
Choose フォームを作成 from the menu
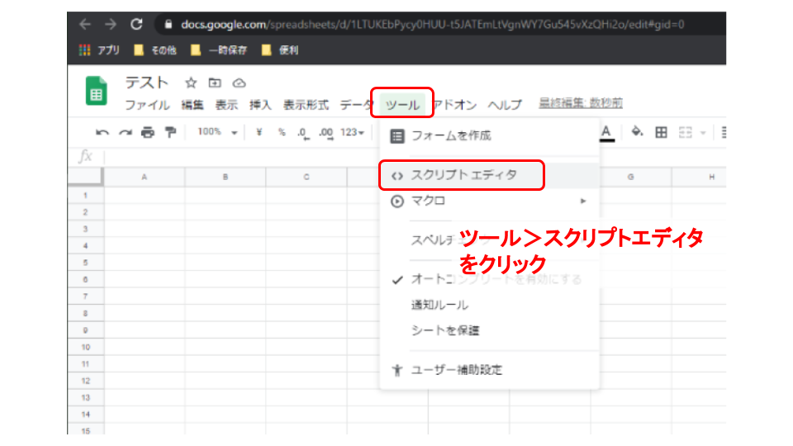click(x=490, y=135)
